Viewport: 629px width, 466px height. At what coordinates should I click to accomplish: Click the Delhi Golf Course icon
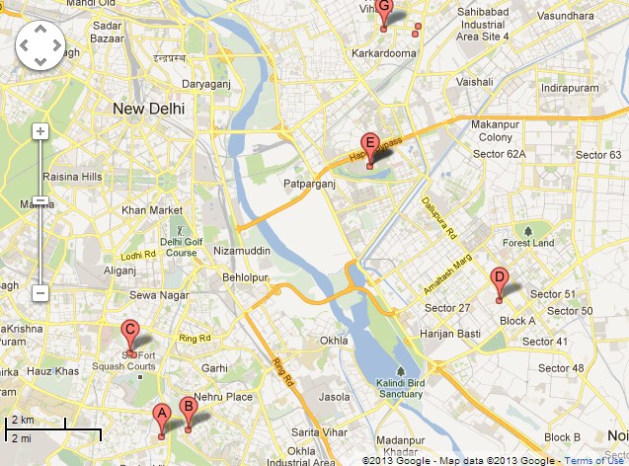coord(181,230)
